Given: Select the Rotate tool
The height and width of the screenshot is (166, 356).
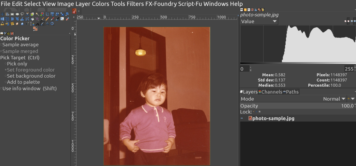Looking at the screenshot, I should coord(57,14).
